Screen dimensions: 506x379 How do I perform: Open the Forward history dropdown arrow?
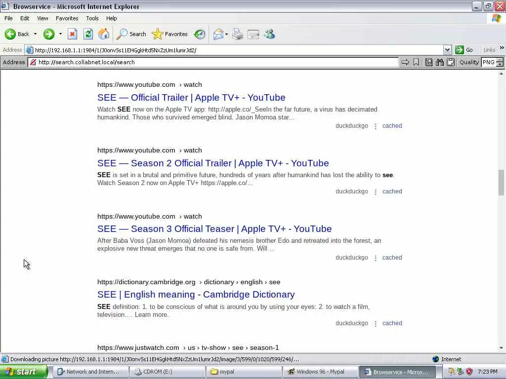tap(60, 34)
